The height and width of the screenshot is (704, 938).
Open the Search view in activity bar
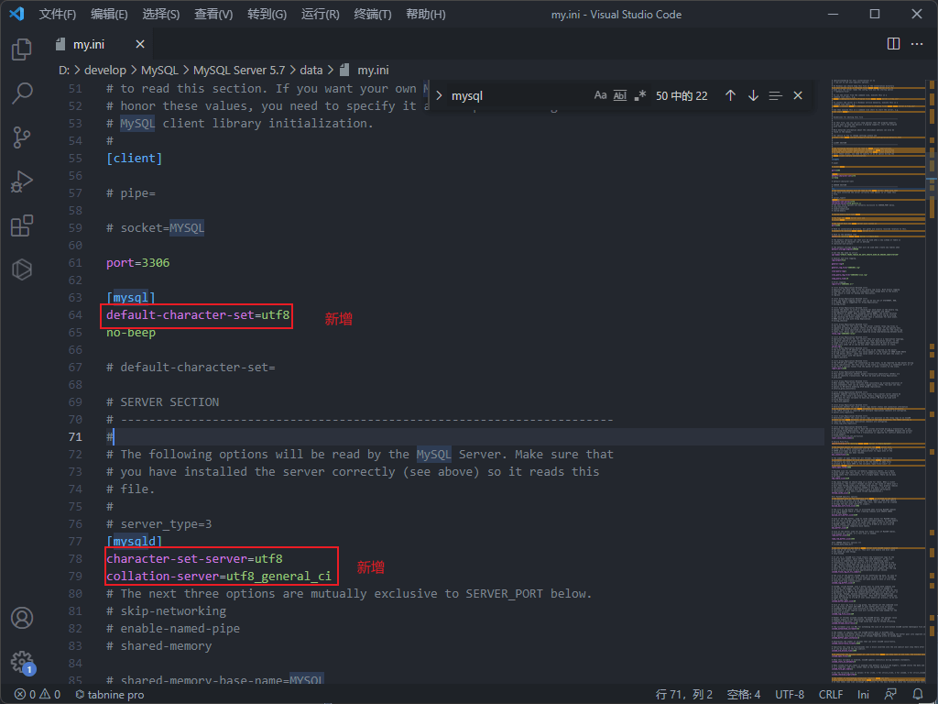[22, 93]
